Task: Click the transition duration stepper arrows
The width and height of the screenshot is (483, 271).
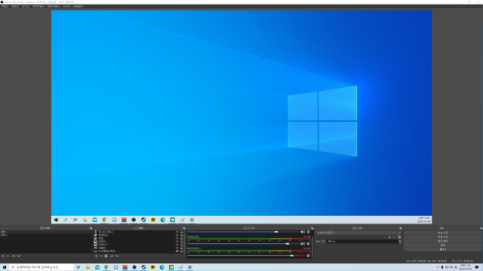Action: [400, 241]
